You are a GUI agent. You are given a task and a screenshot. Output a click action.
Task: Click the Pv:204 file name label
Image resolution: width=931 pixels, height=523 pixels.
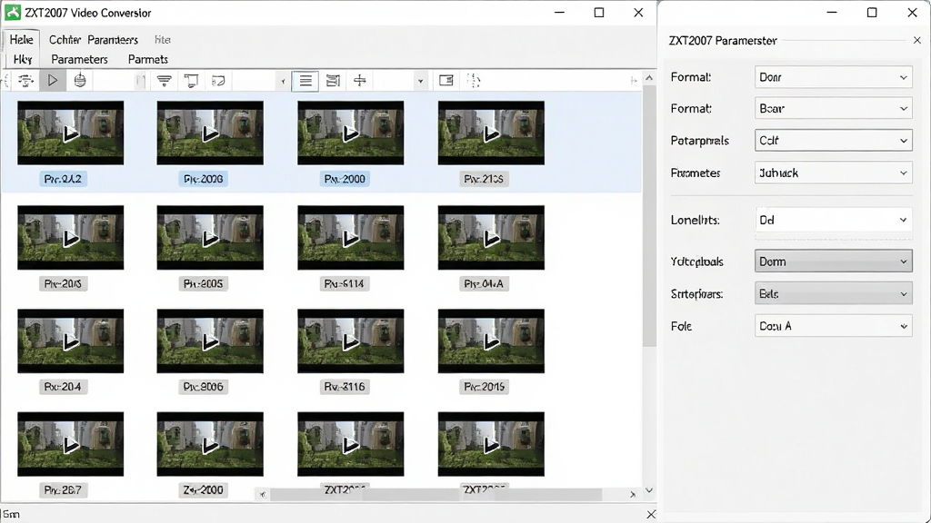click(x=63, y=387)
